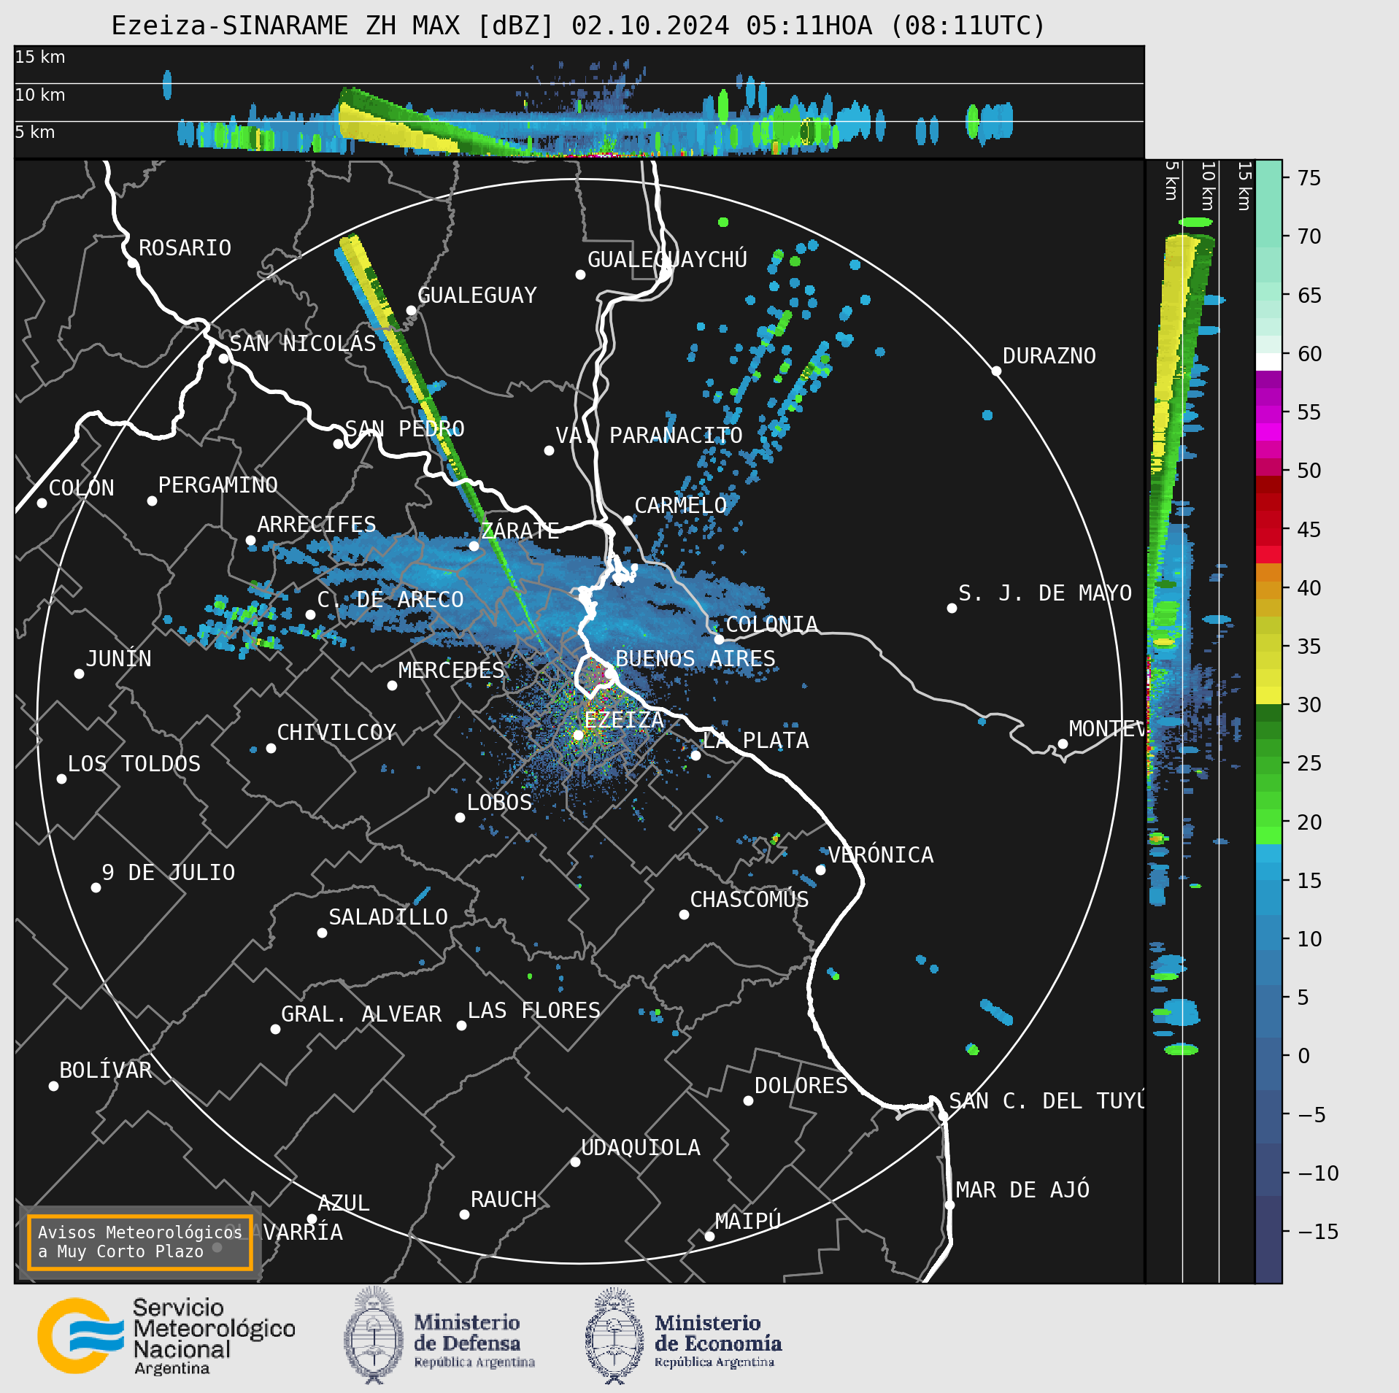Click the Servicio Meteorológico Nacional logo

pyautogui.click(x=166, y=1336)
